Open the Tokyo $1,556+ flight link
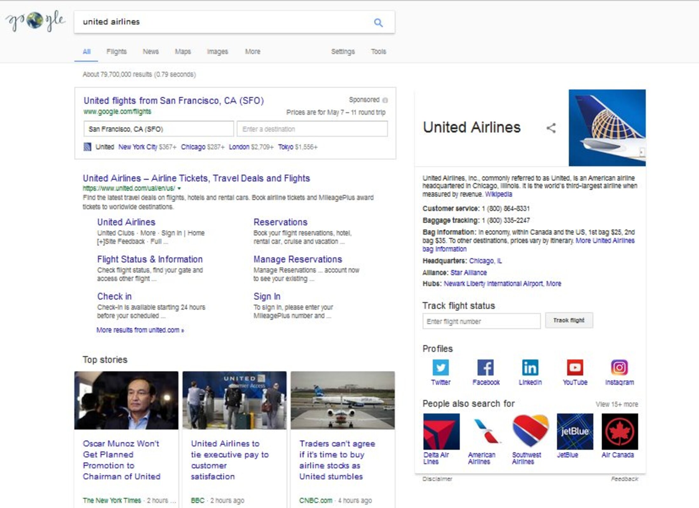 pyautogui.click(x=298, y=147)
